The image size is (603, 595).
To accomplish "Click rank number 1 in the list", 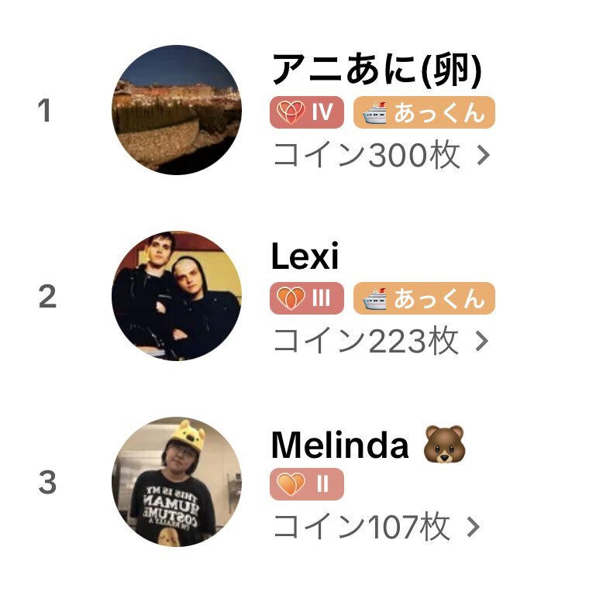I will pyautogui.click(x=44, y=110).
